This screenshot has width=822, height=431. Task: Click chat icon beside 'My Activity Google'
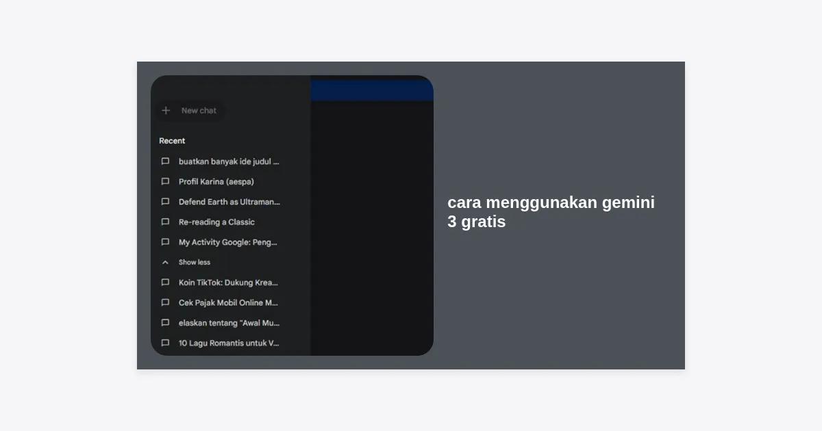pos(165,242)
